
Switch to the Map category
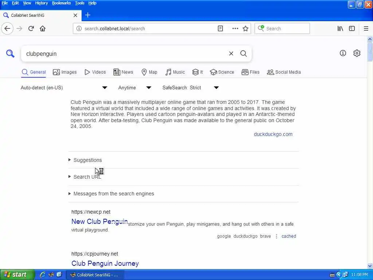pos(149,72)
